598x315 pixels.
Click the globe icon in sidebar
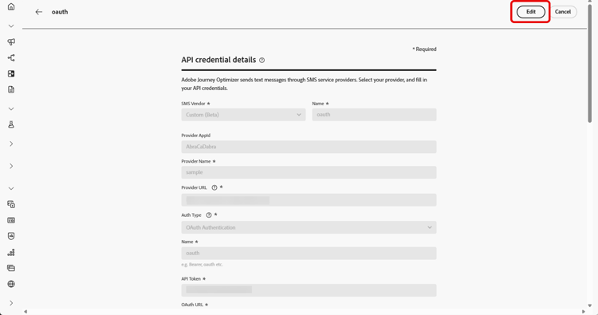coord(11,284)
